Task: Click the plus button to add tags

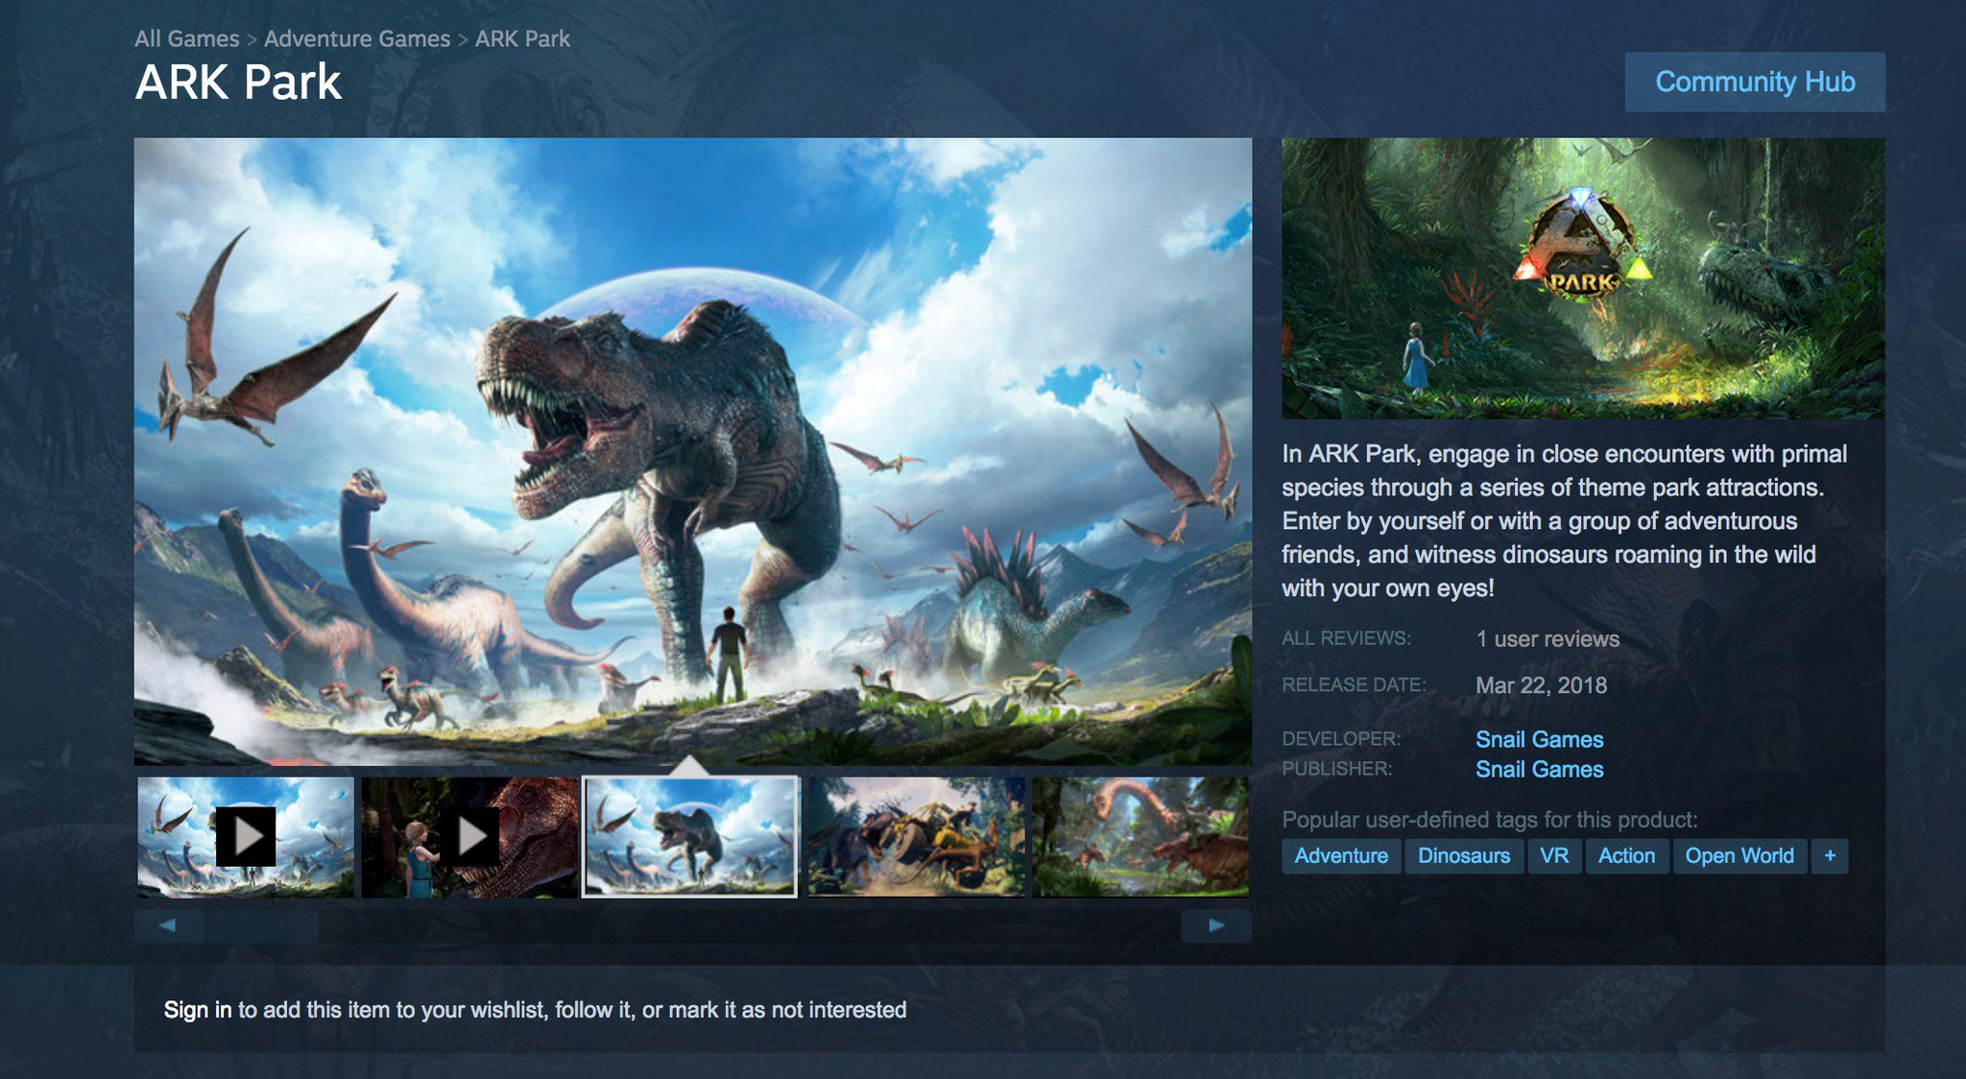Action: pyautogui.click(x=1830, y=856)
